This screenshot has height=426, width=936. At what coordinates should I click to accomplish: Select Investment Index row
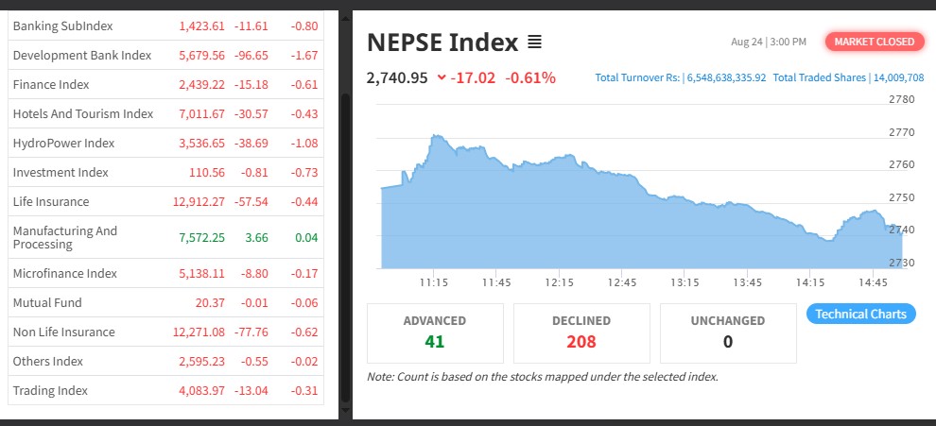click(61, 172)
